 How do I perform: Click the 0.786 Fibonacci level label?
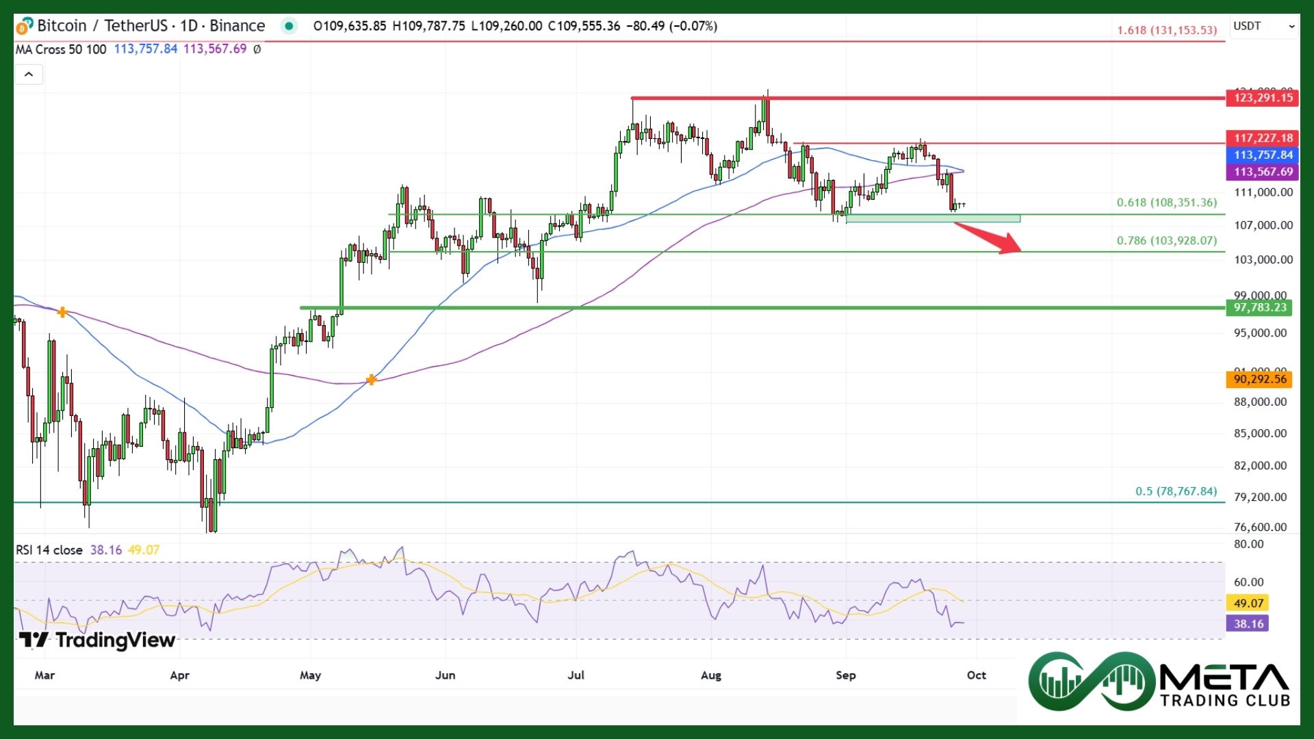coord(1166,241)
